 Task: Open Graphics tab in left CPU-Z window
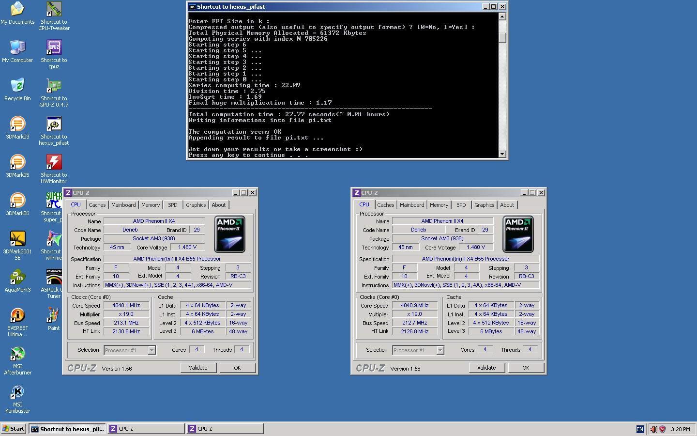point(196,205)
